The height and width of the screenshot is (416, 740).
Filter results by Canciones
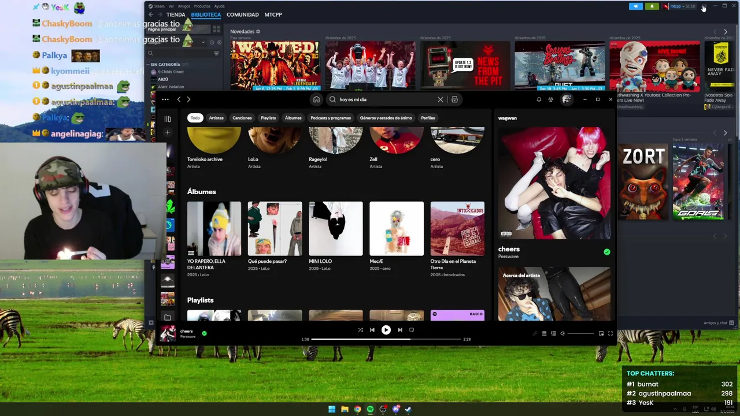[x=242, y=118]
